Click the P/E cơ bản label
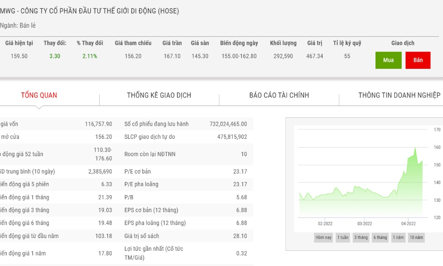The height and width of the screenshot is (266, 443). click(x=138, y=171)
